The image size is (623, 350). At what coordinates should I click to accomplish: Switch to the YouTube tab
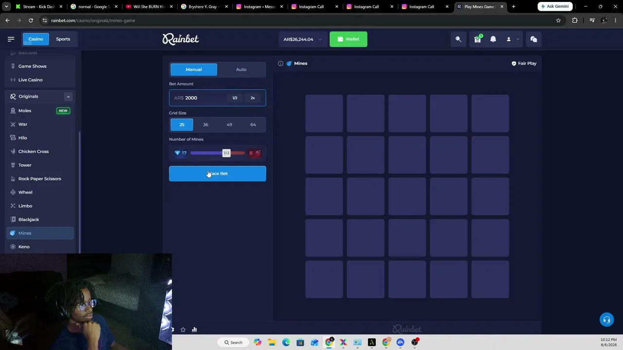coord(149,6)
